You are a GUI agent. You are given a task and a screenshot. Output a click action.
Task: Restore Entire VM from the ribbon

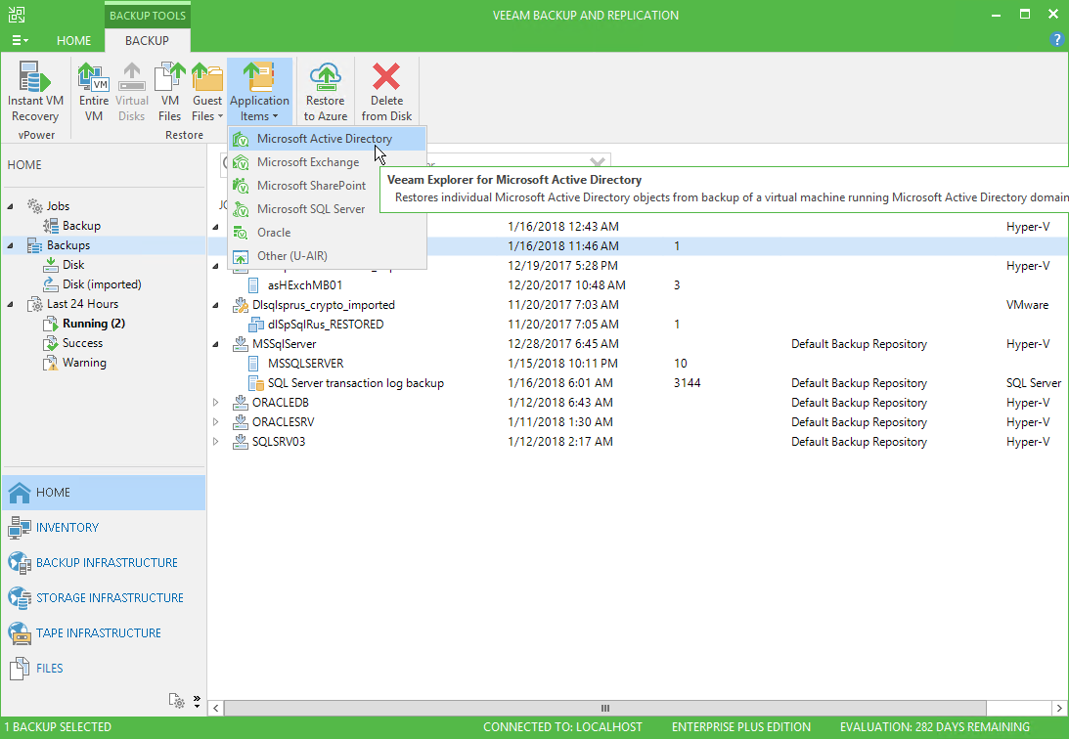tap(93, 92)
